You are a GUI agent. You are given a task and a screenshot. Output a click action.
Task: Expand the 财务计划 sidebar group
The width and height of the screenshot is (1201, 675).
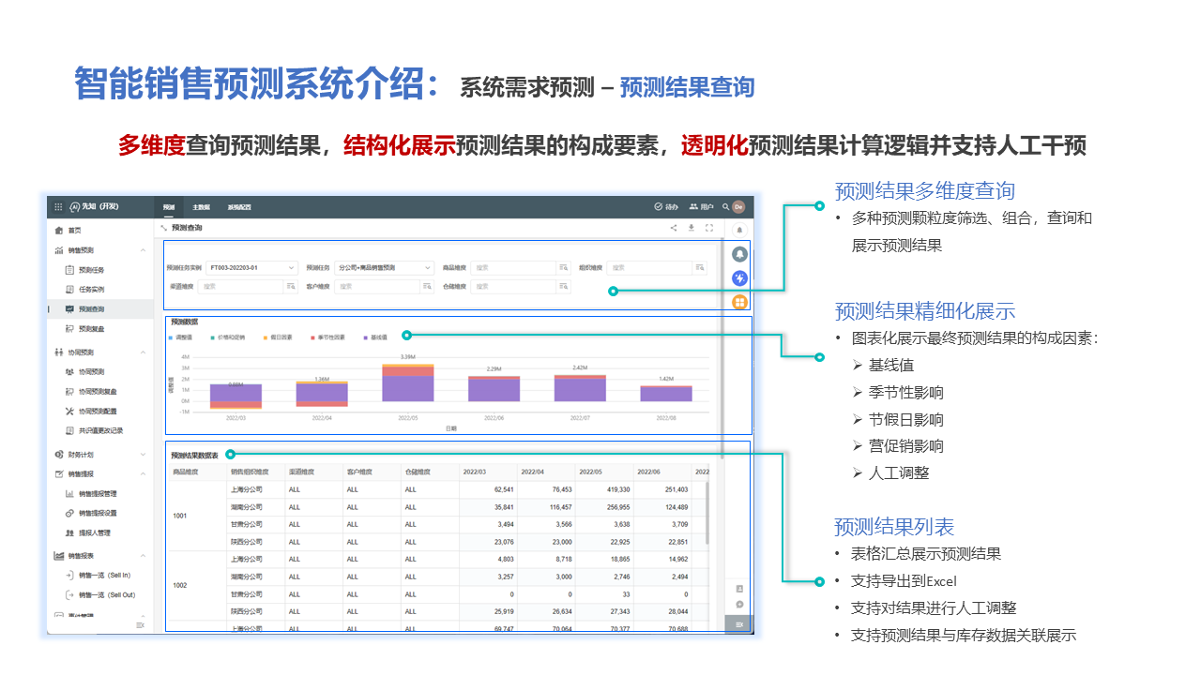pyautogui.click(x=143, y=454)
